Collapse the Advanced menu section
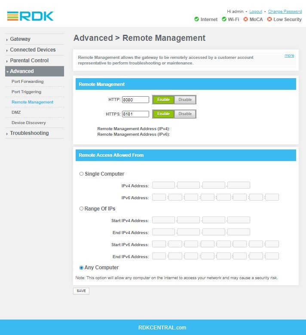The width and height of the screenshot is (306, 335). [22, 71]
